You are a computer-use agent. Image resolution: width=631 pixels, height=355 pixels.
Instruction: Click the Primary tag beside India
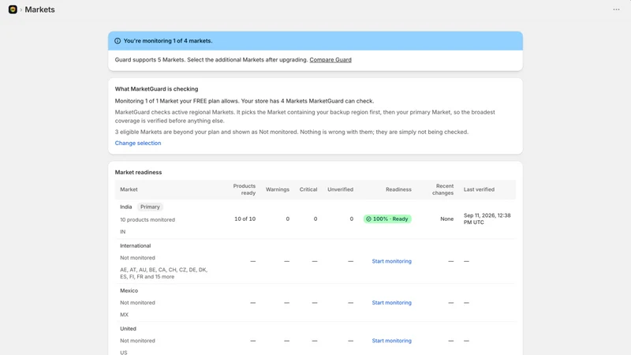150,207
